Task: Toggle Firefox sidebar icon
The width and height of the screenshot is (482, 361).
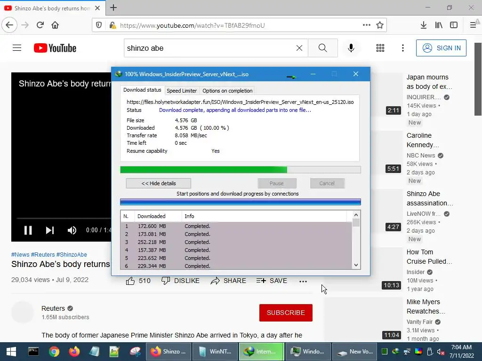Action: pos(453,25)
